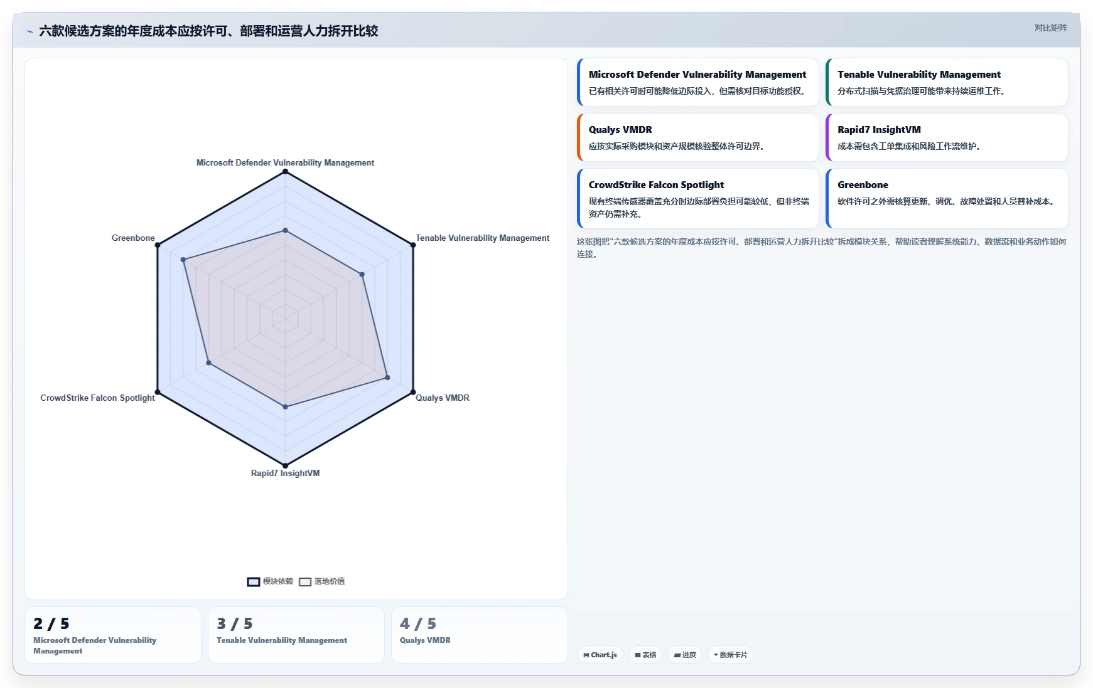Image resolution: width=1093 pixels, height=688 pixels.
Task: Click the small blue icon before the page title
Action: (30, 31)
